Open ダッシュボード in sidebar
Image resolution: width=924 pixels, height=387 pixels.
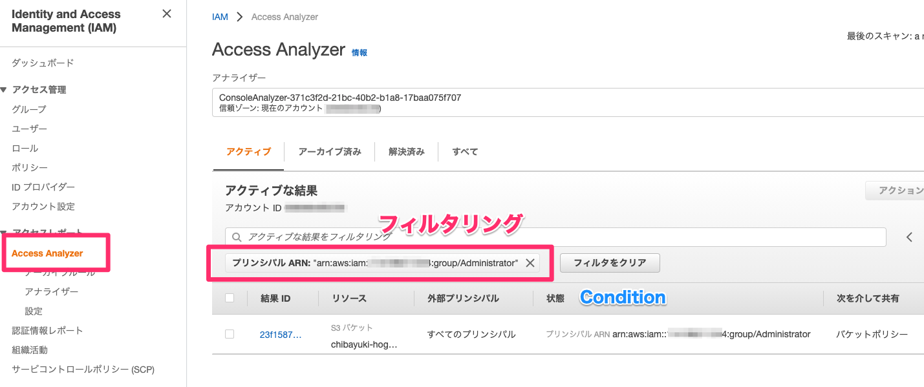pos(43,63)
